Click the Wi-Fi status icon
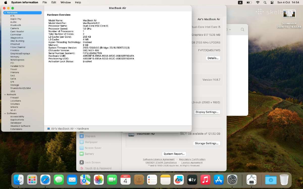This screenshot has height=189, width=303. (x=258, y=2)
